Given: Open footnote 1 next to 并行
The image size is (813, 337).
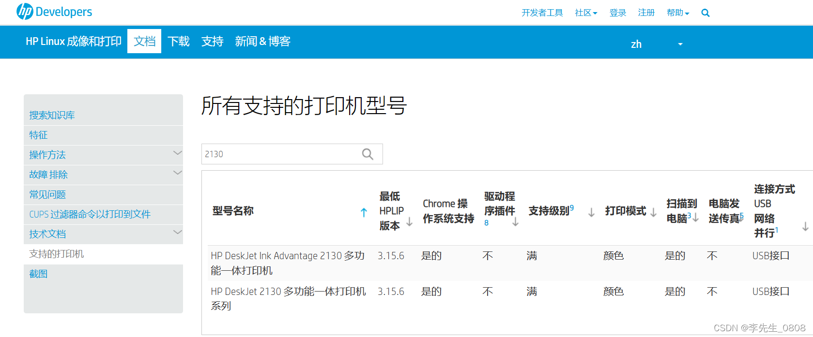Looking at the screenshot, I should coord(777,230).
